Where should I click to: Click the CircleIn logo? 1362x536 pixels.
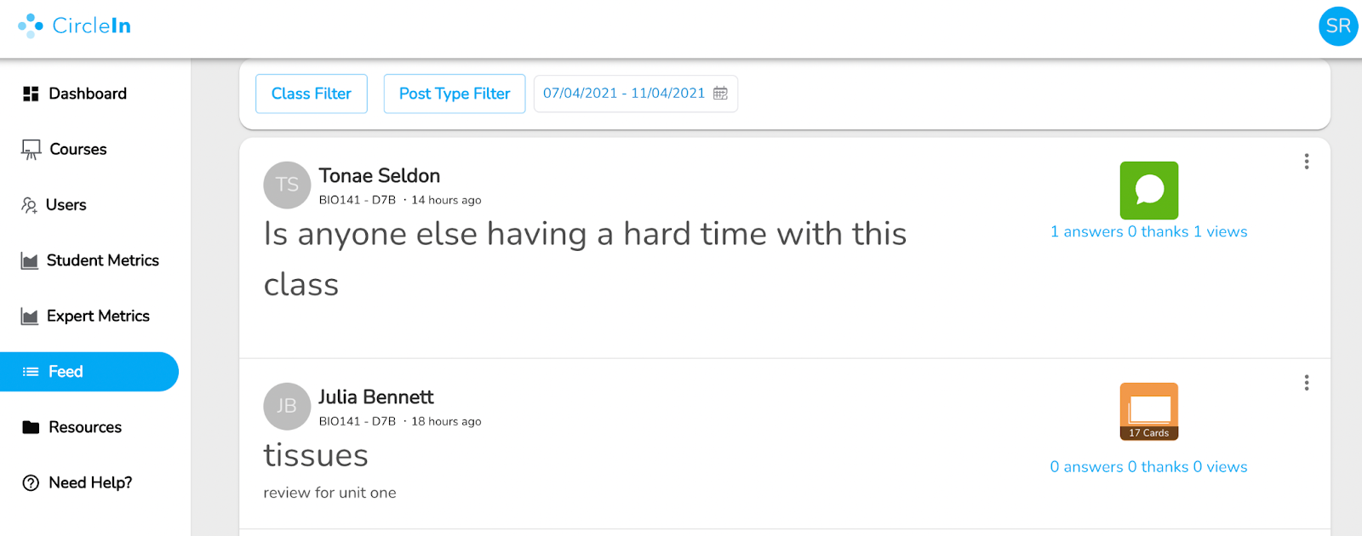pyautogui.click(x=75, y=26)
